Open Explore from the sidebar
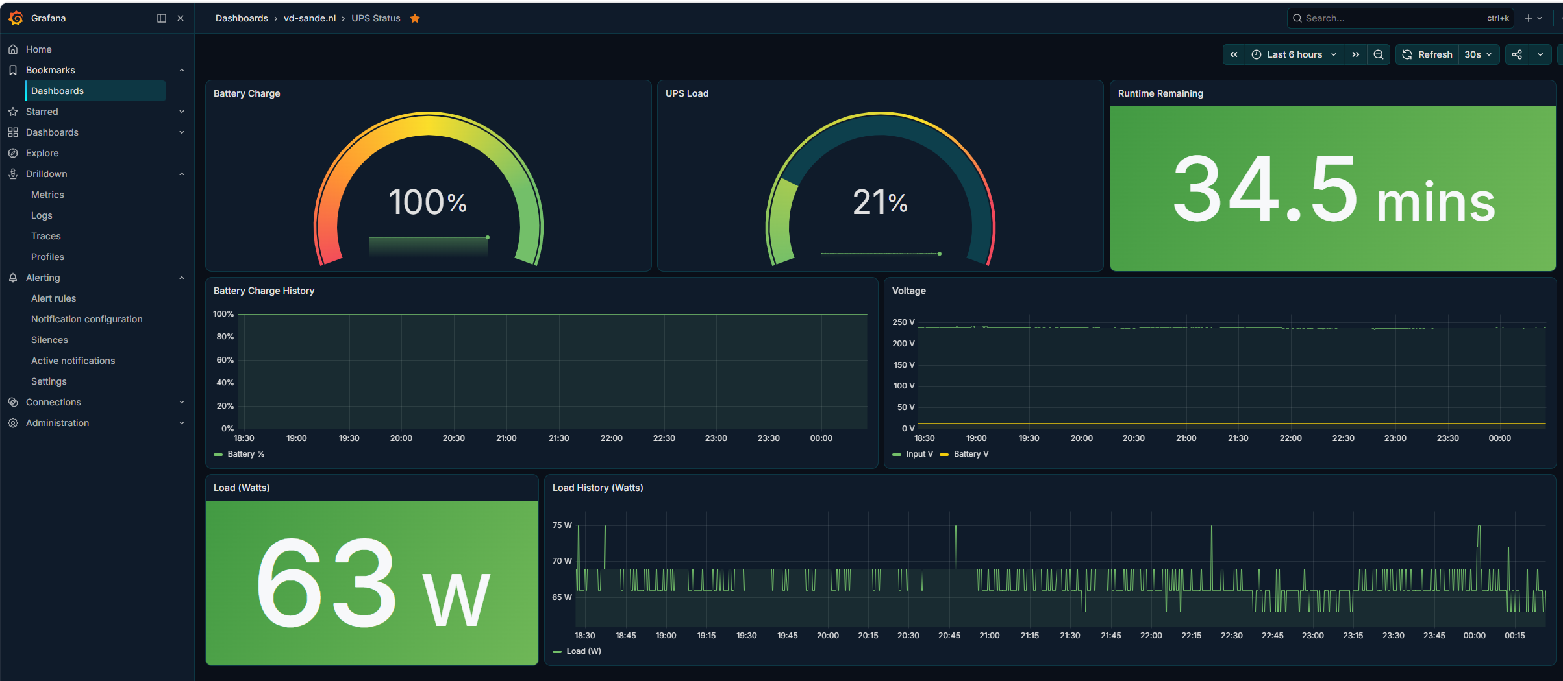The image size is (1563, 681). click(42, 153)
